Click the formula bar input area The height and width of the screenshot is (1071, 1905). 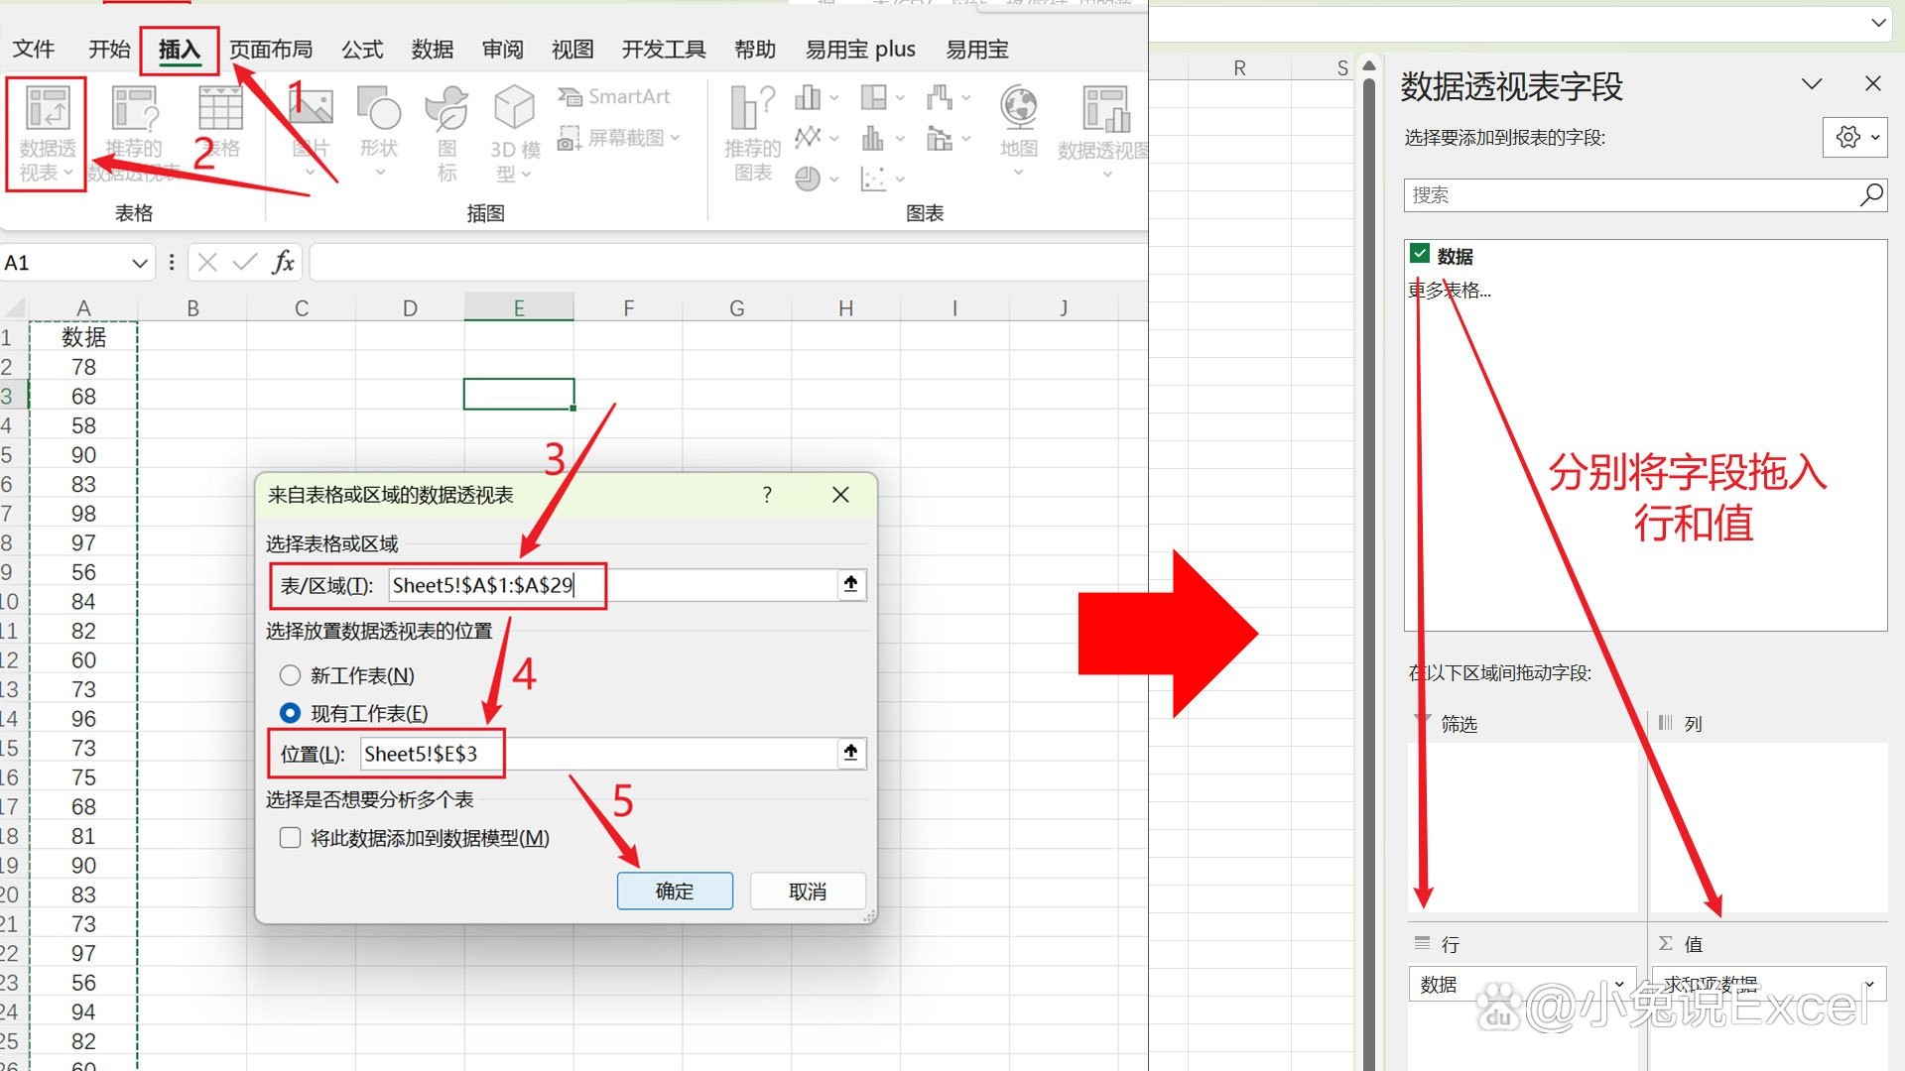[728, 262]
